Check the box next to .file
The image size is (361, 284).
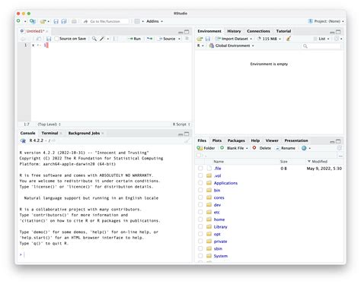pos(200,168)
